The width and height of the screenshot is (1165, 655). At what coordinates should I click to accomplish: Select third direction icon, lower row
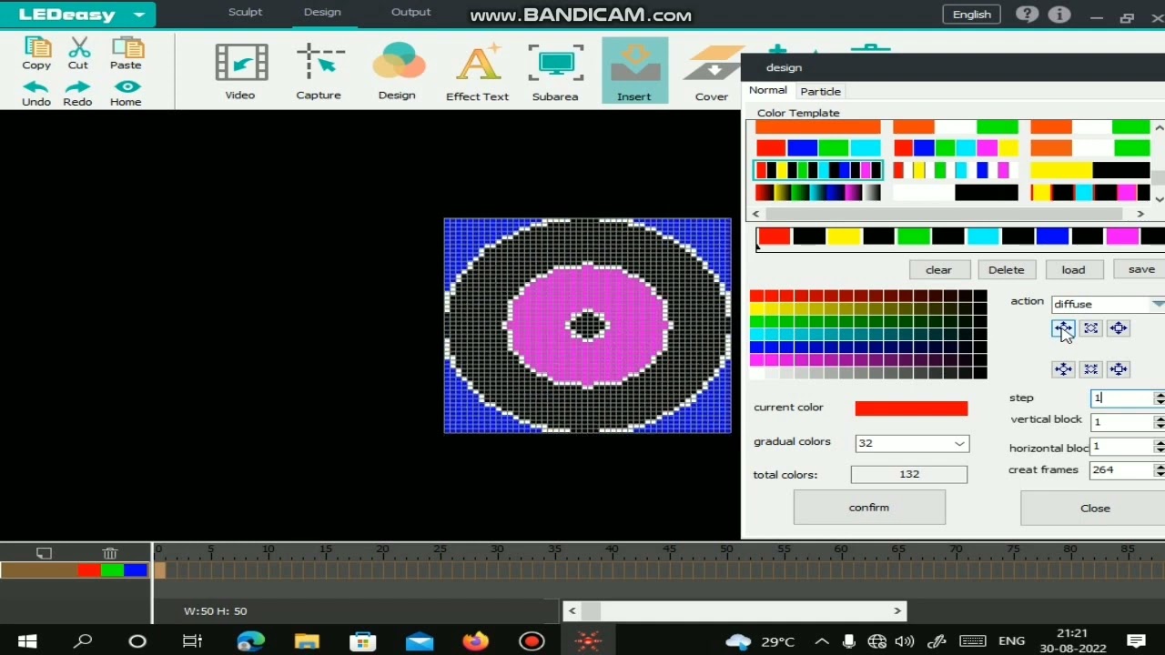1119,368
